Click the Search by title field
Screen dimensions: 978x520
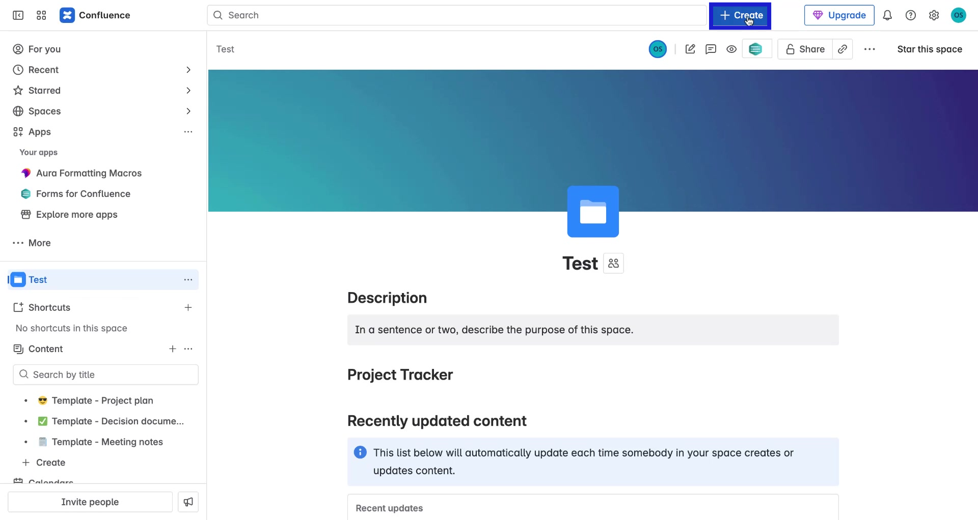[x=105, y=374]
